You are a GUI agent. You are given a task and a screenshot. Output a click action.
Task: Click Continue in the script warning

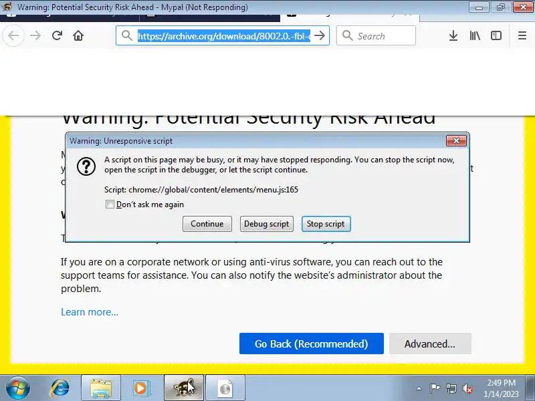[x=207, y=224]
